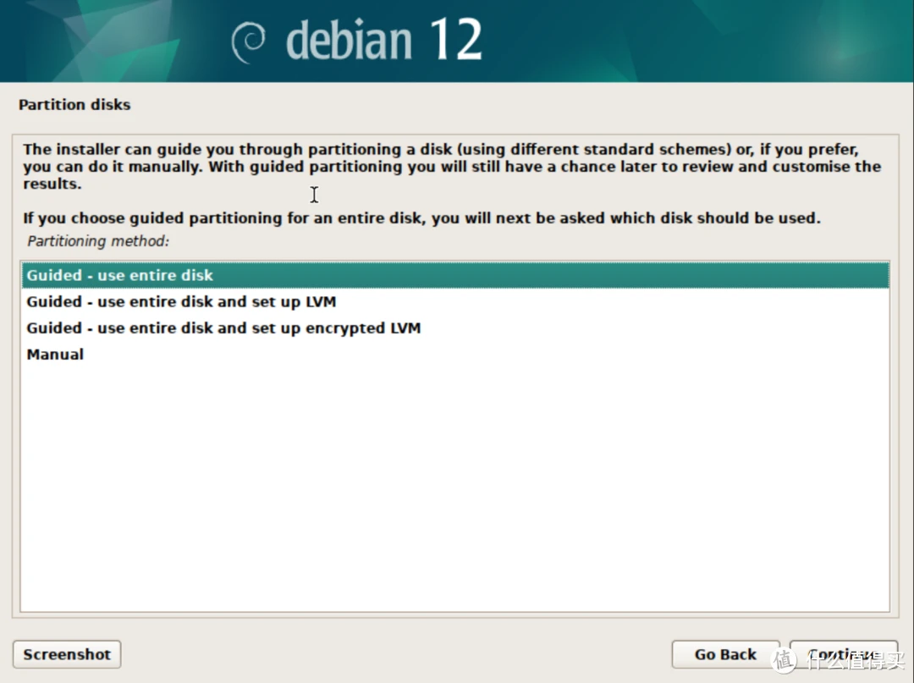Image resolution: width=914 pixels, height=683 pixels.
Task: Click the Screenshot button
Action: pos(66,654)
